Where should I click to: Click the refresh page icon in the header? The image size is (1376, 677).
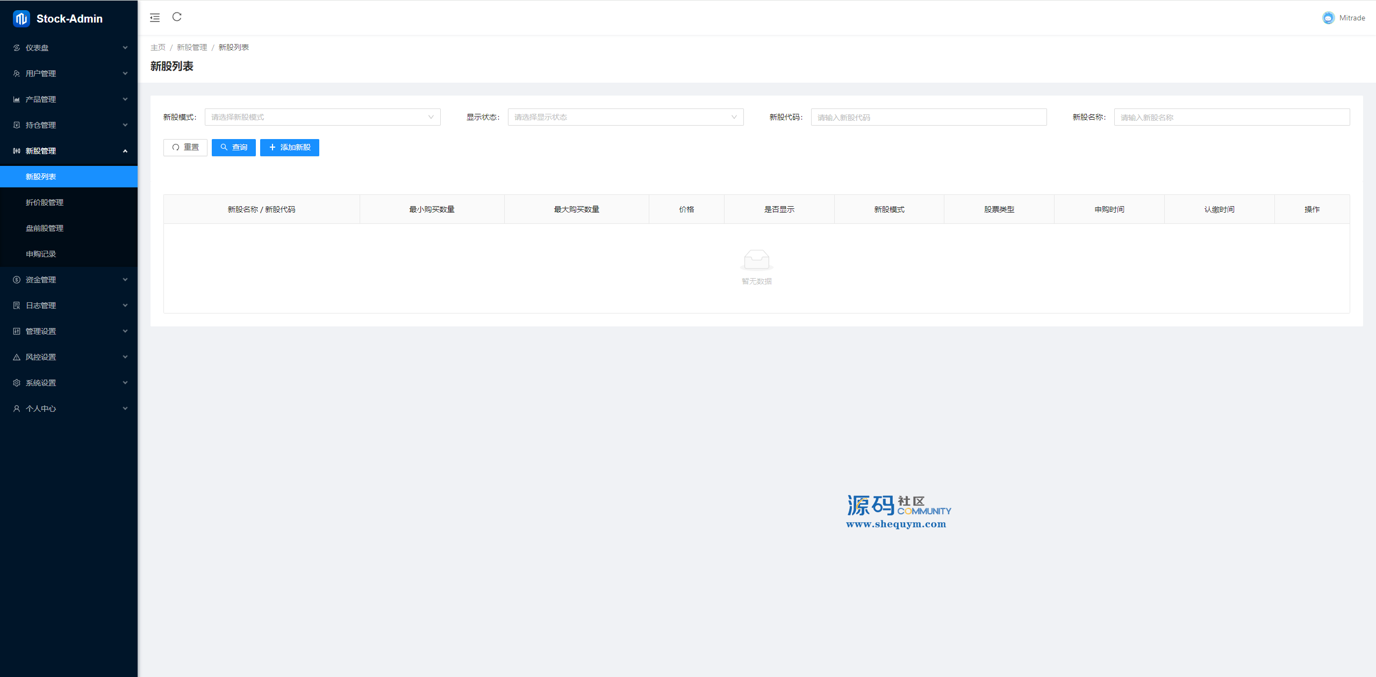click(x=177, y=17)
